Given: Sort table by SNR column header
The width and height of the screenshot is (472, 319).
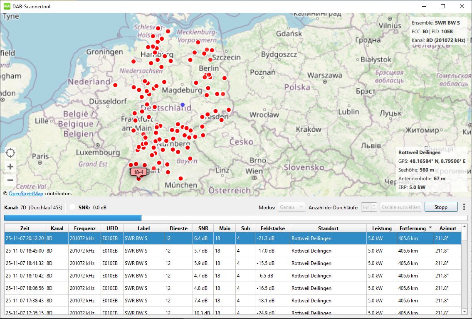Looking at the screenshot, I should coord(203,228).
